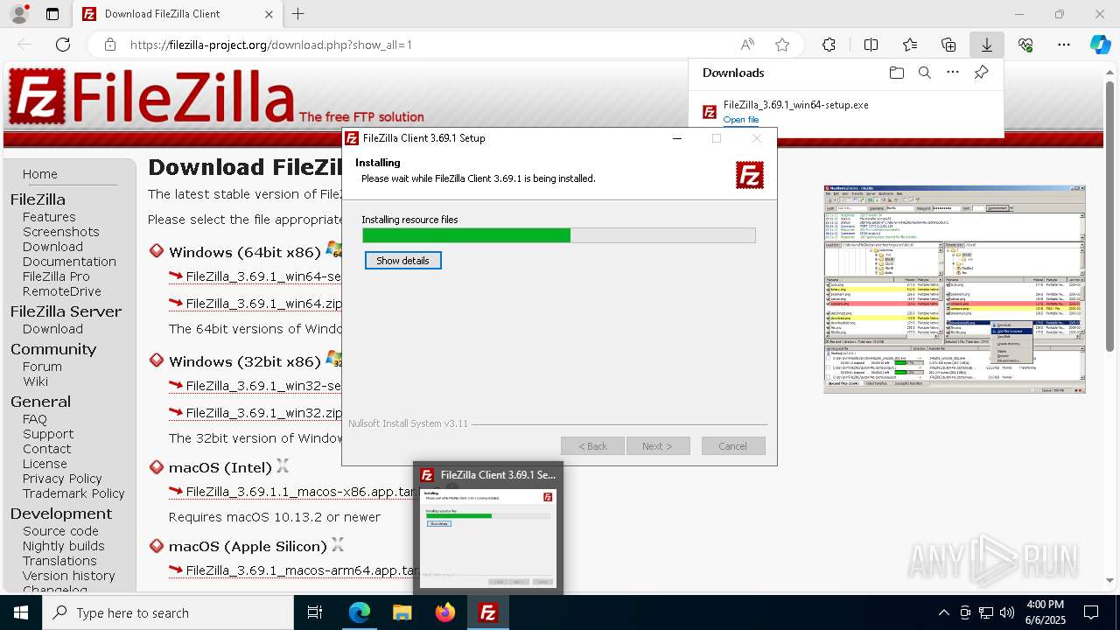Click the taskbar search box
The width and height of the screenshot is (1120, 630).
(x=168, y=612)
